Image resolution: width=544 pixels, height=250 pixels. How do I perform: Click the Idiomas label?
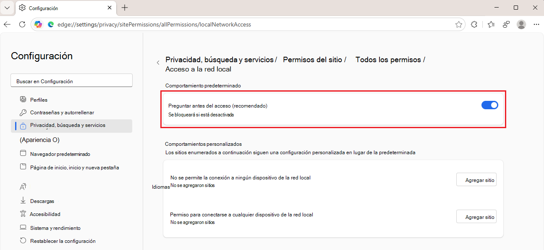point(161,187)
